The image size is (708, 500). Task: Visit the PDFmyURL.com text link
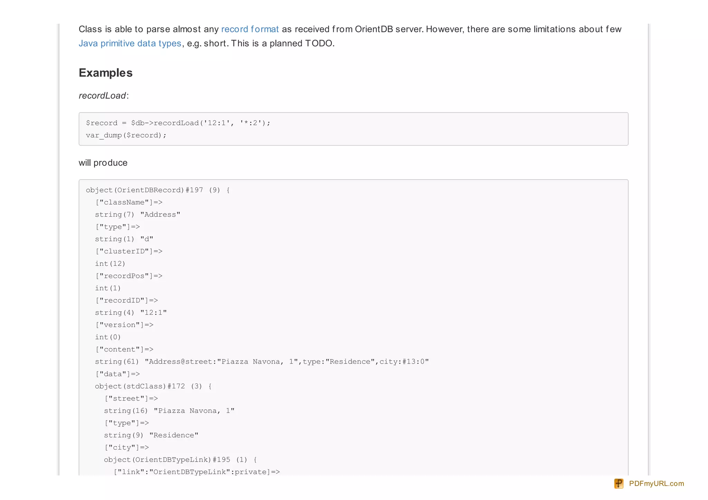point(656,483)
